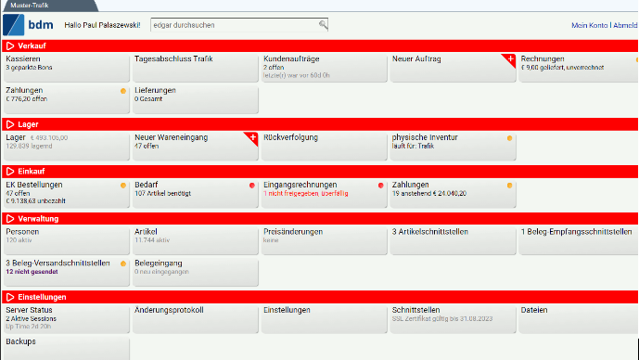Click the red plus on Neuer Wareneingang
The height and width of the screenshot is (360, 639).
252,138
